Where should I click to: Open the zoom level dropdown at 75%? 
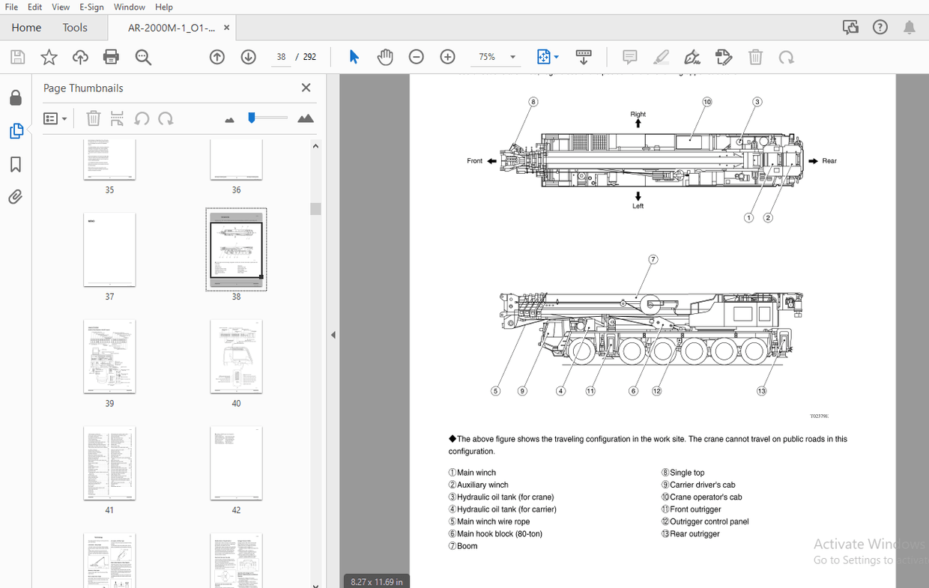pos(513,57)
